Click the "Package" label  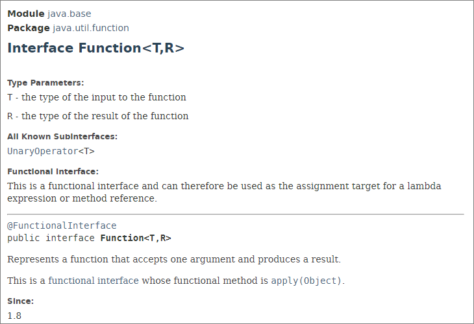[28, 28]
